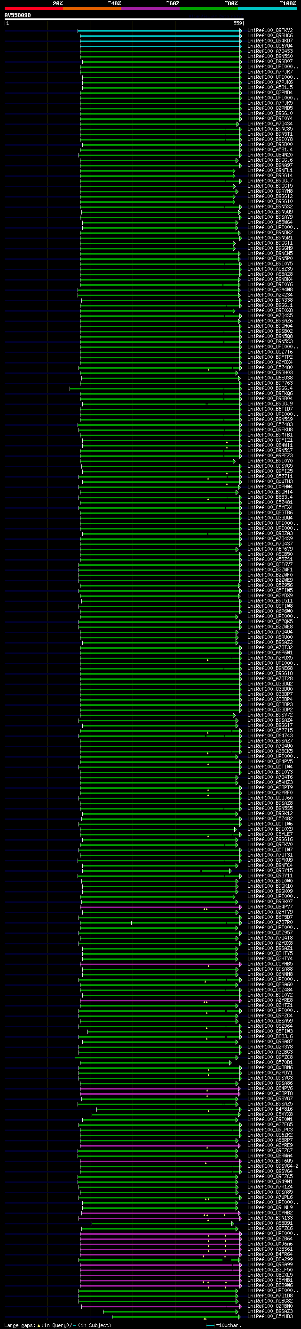Select hit label UniRef100_Q9LPC3
This screenshot has width=301, height=1329.
(x=270, y=1129)
